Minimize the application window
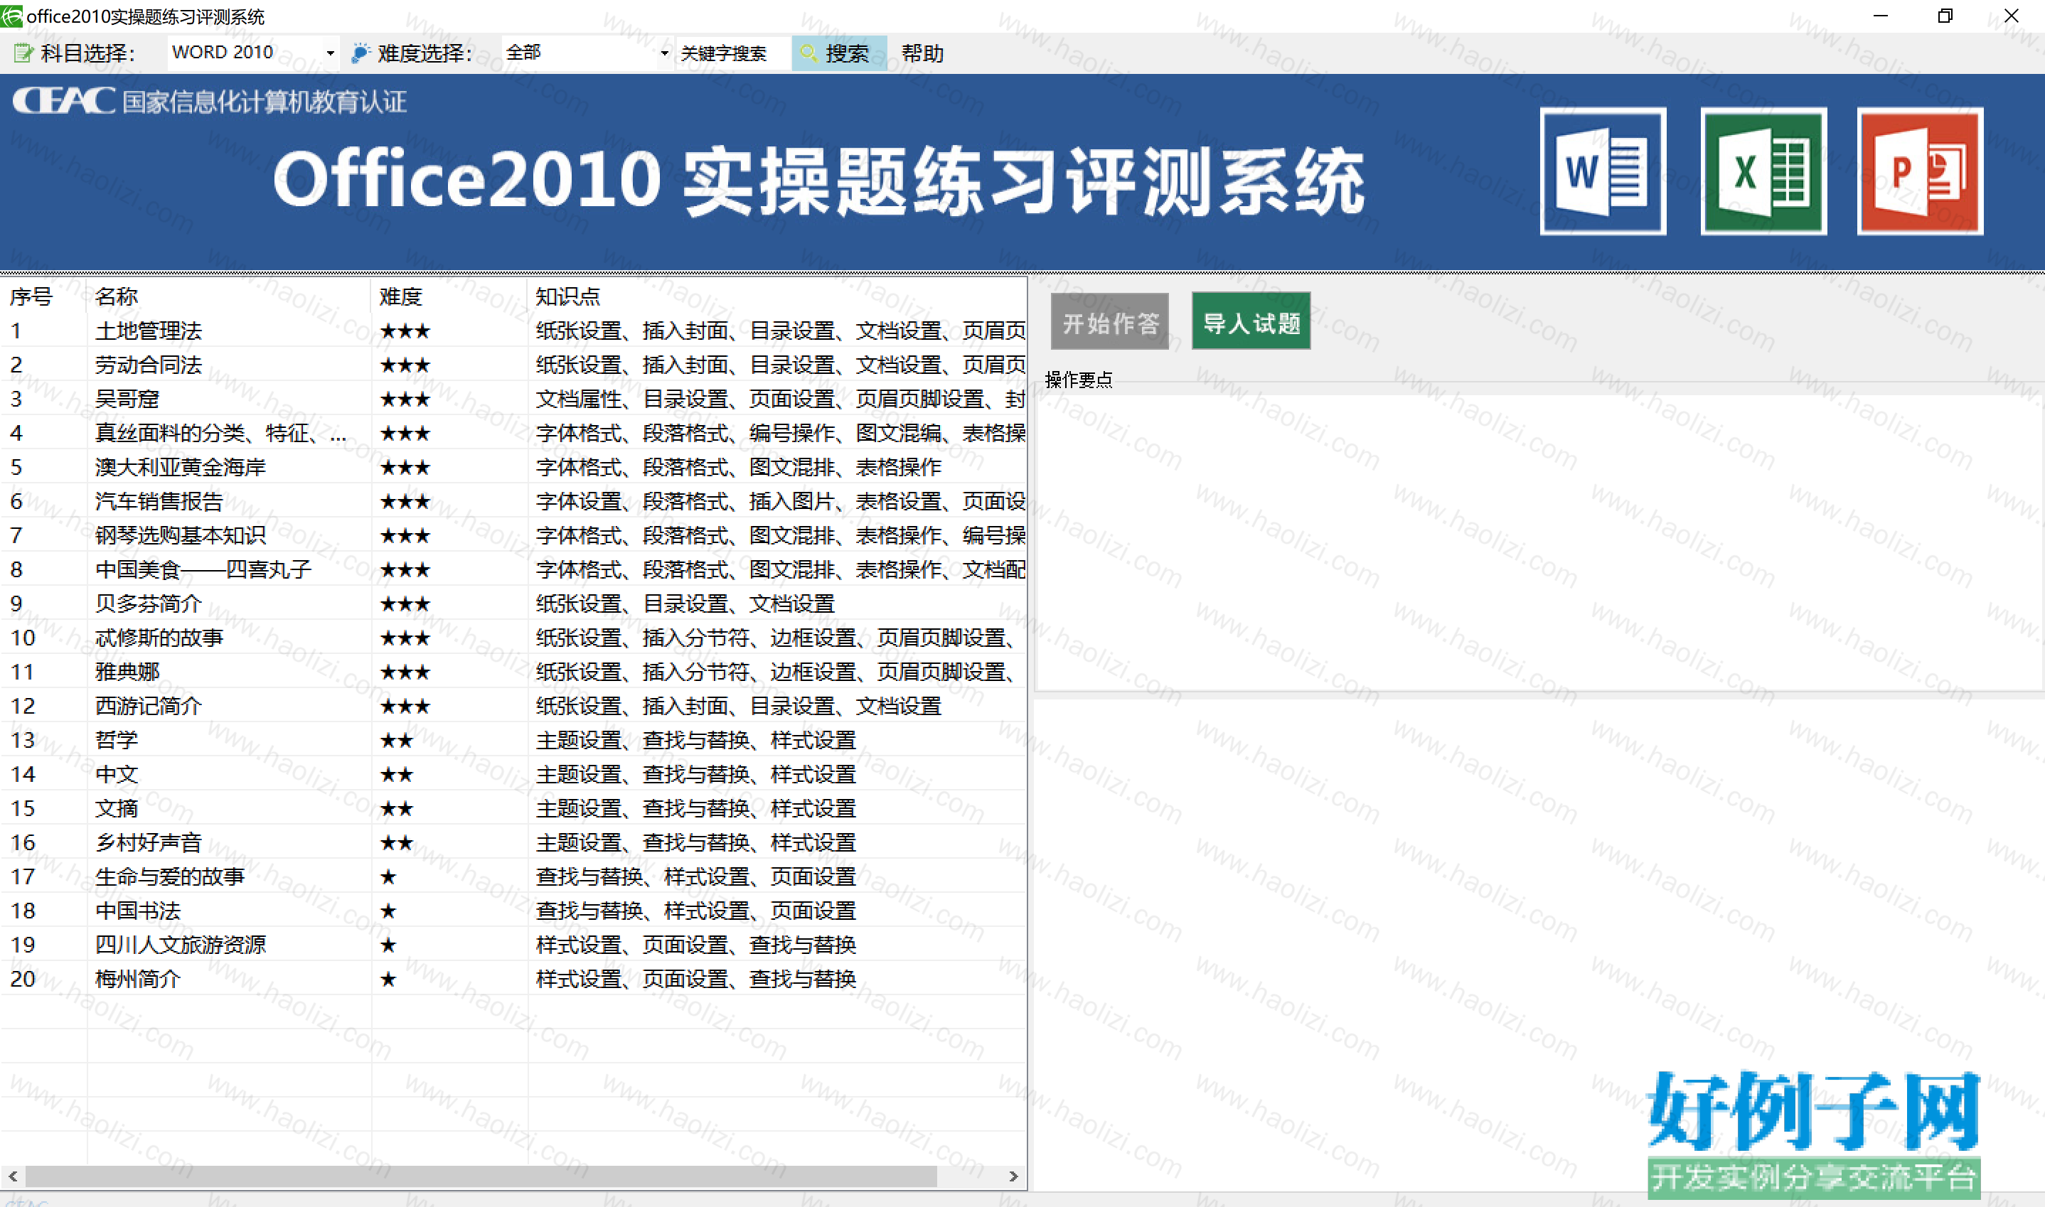This screenshot has height=1207, width=2045. pos(1880,16)
